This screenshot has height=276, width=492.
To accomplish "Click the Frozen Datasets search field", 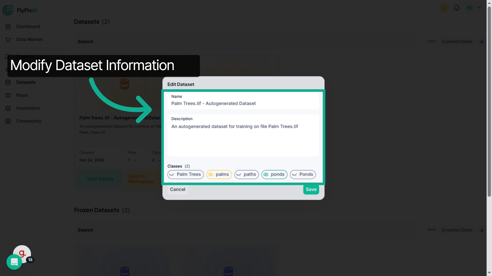I will pyautogui.click(x=245, y=230).
